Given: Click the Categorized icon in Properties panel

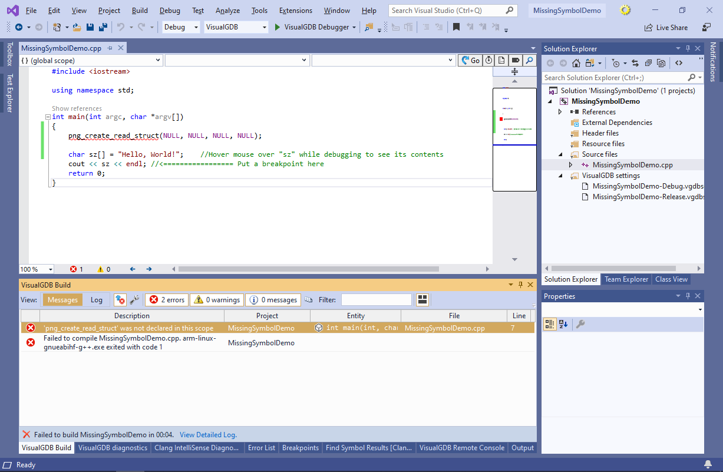Looking at the screenshot, I should point(549,324).
